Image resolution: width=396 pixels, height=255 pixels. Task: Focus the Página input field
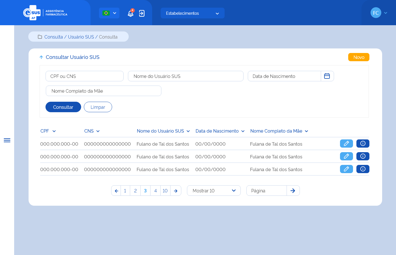pos(266,191)
